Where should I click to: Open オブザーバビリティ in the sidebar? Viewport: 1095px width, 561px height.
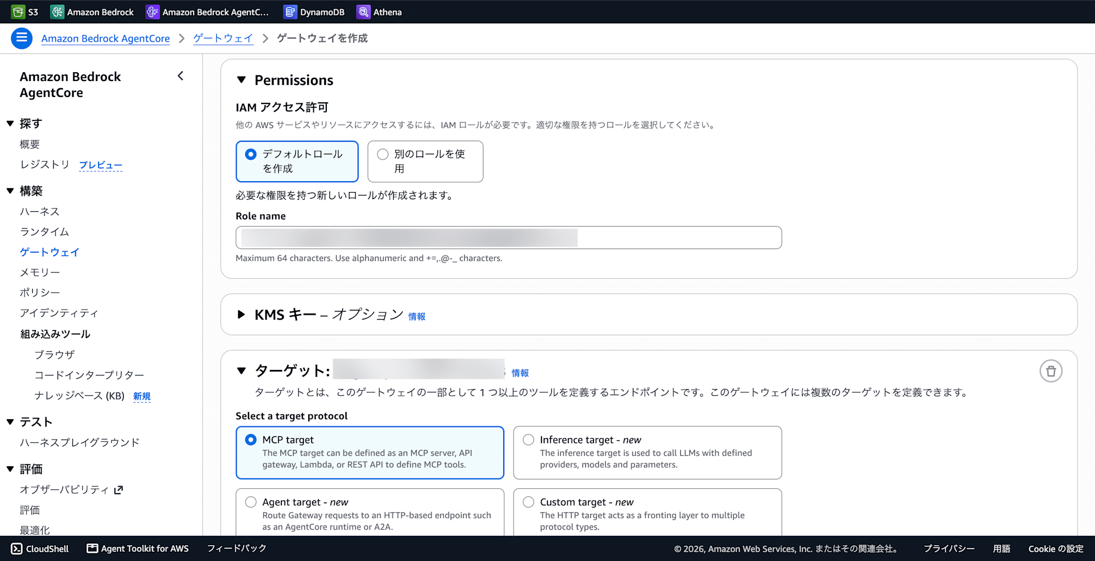point(65,490)
